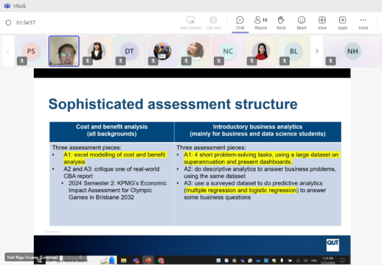Open the Apps menu
The image size is (382, 265).
[x=343, y=22]
